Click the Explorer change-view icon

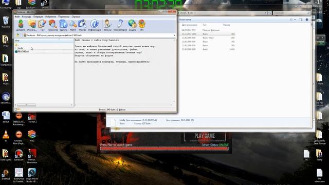(291, 20)
